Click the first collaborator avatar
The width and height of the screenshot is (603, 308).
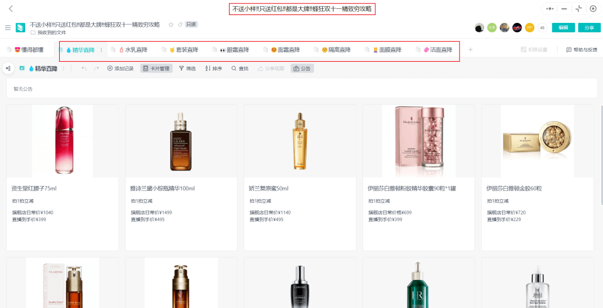coord(479,28)
